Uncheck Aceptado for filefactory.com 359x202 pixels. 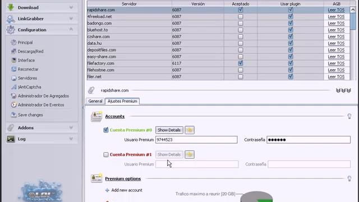pos(241,63)
